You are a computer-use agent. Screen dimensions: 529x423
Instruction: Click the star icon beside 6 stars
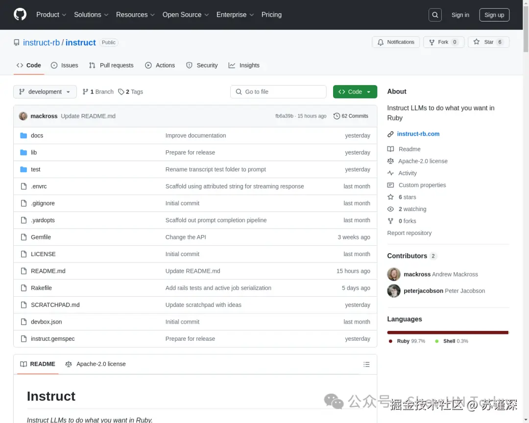pos(390,197)
